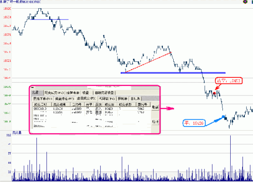This screenshot has width=253, height=182.
Task: Select the first row in the trade list
Action: (x=92, y=109)
